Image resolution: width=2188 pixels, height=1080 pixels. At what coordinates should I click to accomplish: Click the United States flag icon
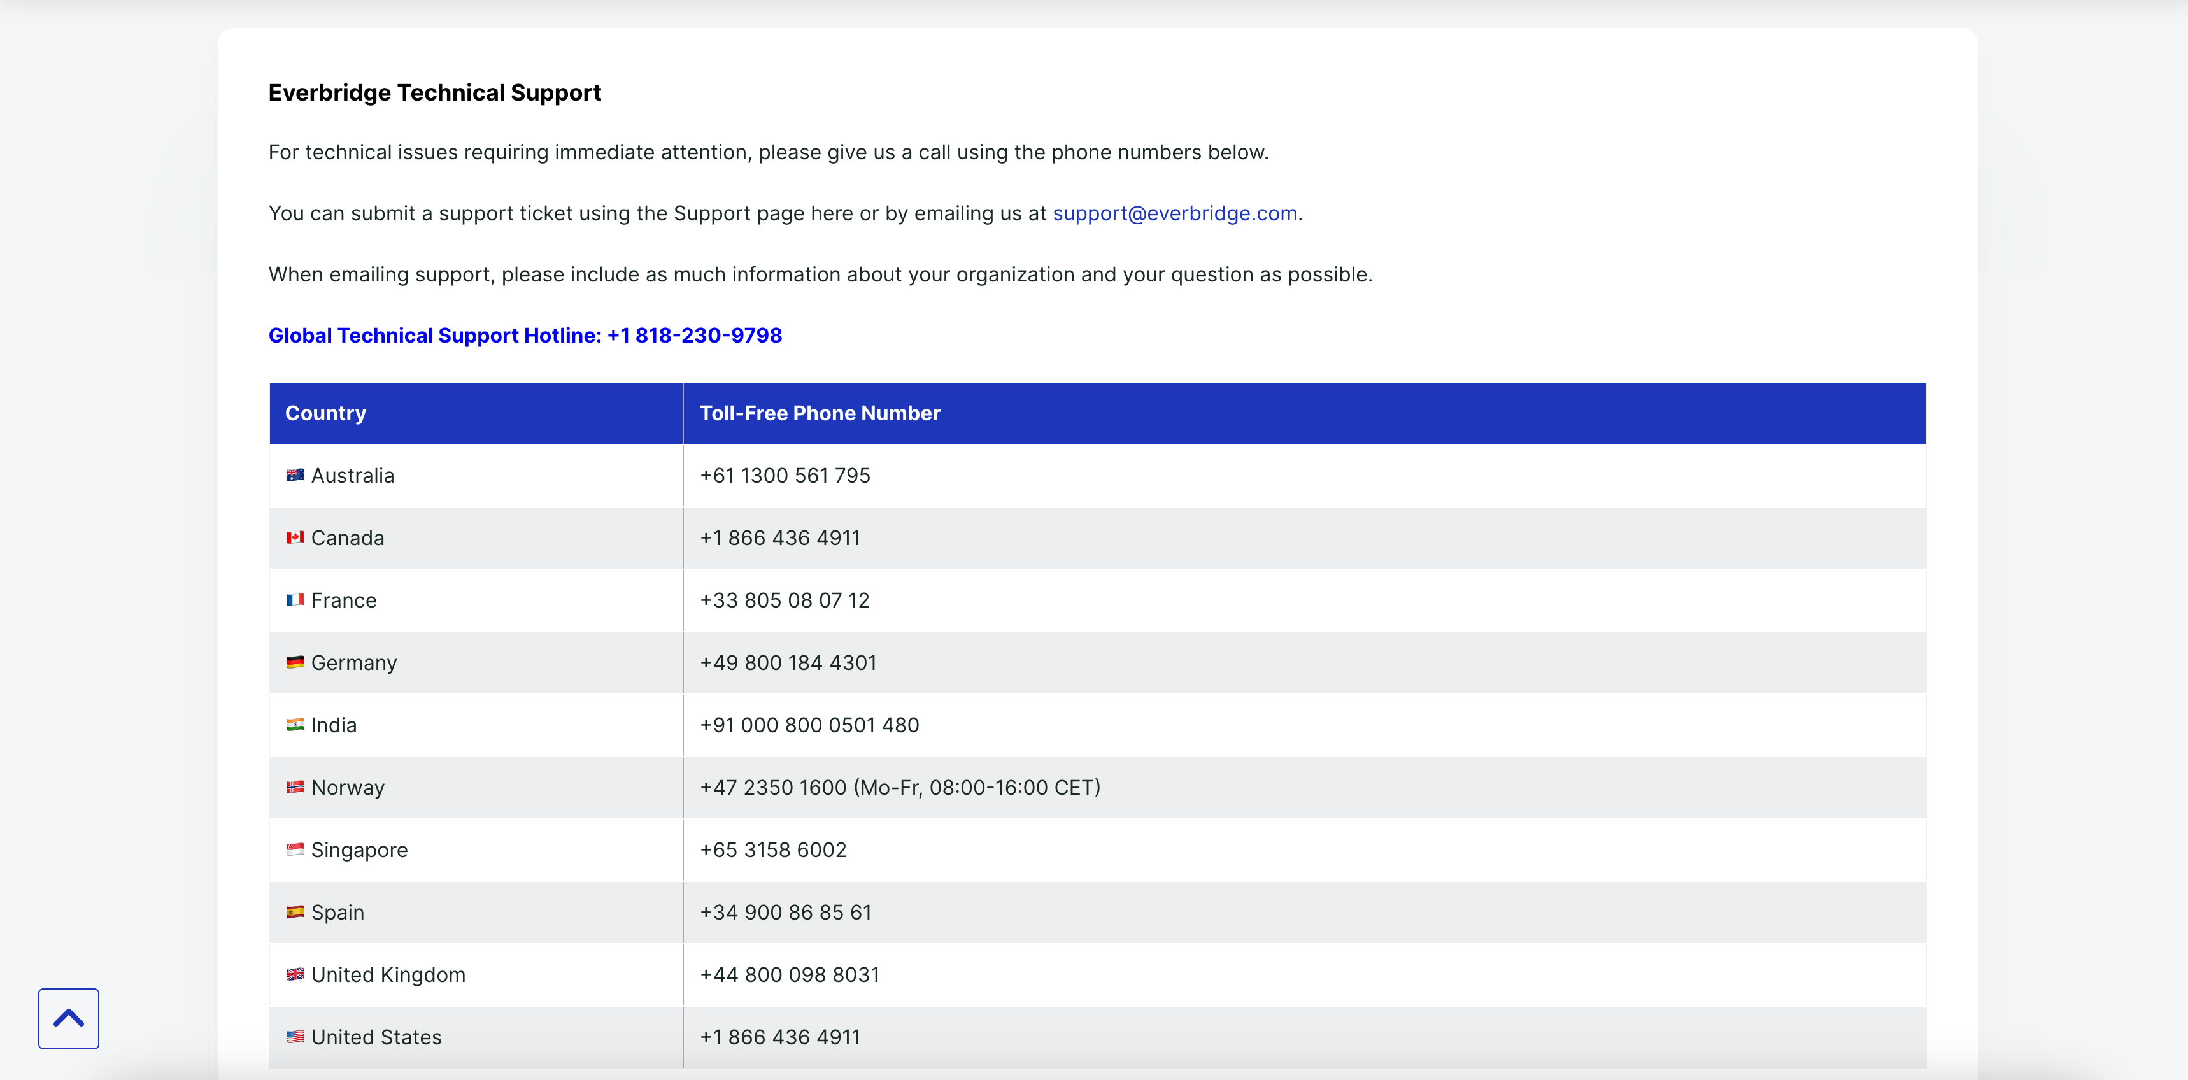[x=295, y=1037]
